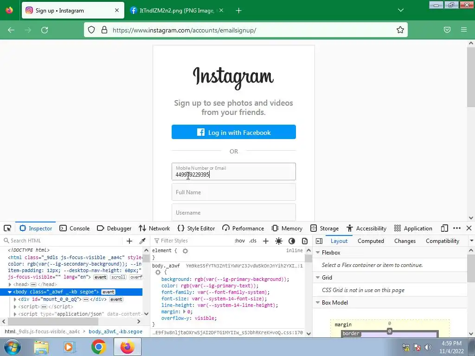Expand the margin shorthand property
Image resolution: width=475 pixels, height=356 pixels.
(184, 312)
